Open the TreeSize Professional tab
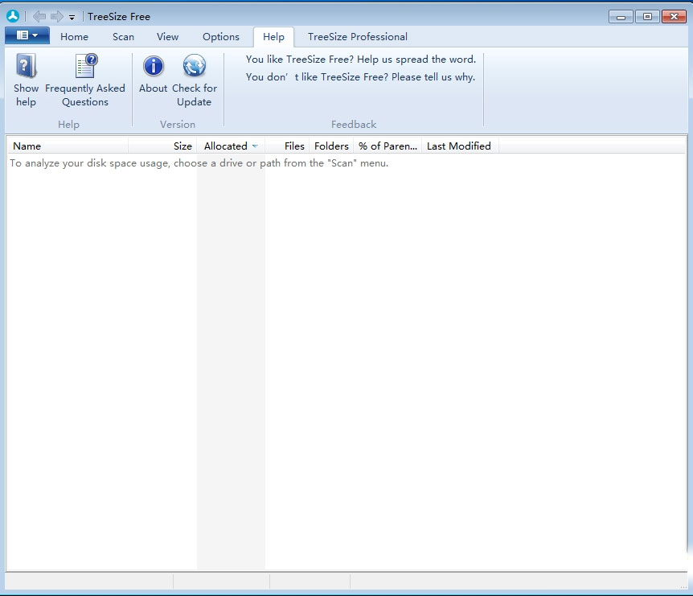 coord(358,37)
